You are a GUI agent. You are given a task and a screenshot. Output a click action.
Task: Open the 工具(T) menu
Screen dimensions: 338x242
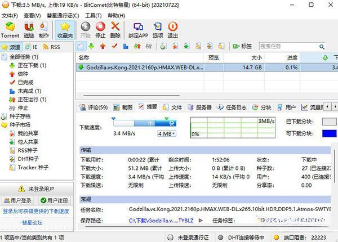[93, 15]
